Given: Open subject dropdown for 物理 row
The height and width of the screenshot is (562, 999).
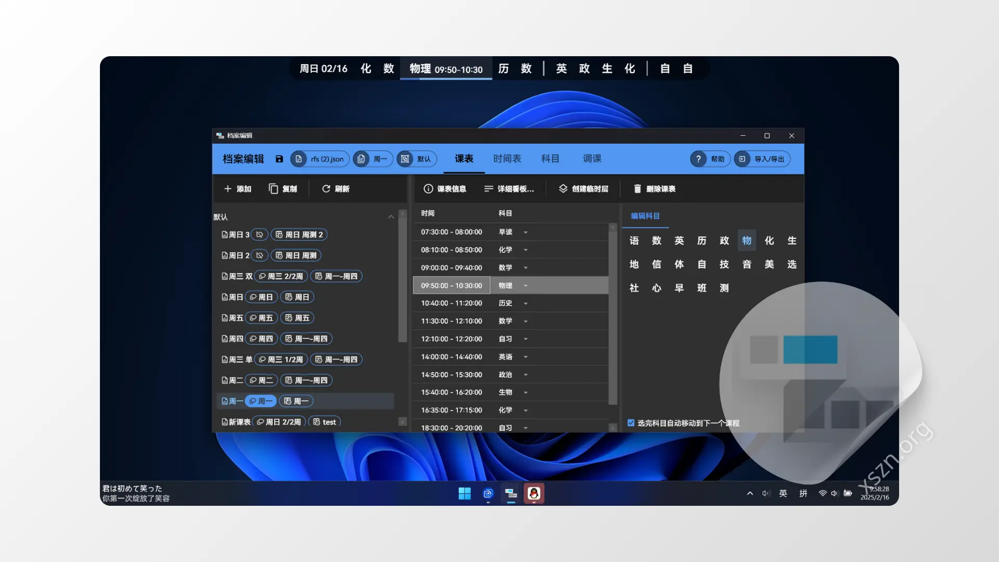Looking at the screenshot, I should (x=526, y=286).
